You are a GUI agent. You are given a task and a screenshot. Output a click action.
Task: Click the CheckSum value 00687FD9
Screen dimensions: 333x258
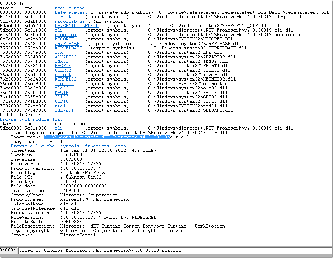71,155
